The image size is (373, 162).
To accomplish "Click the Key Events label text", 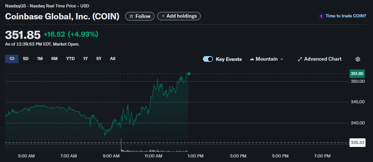I will point(229,59).
